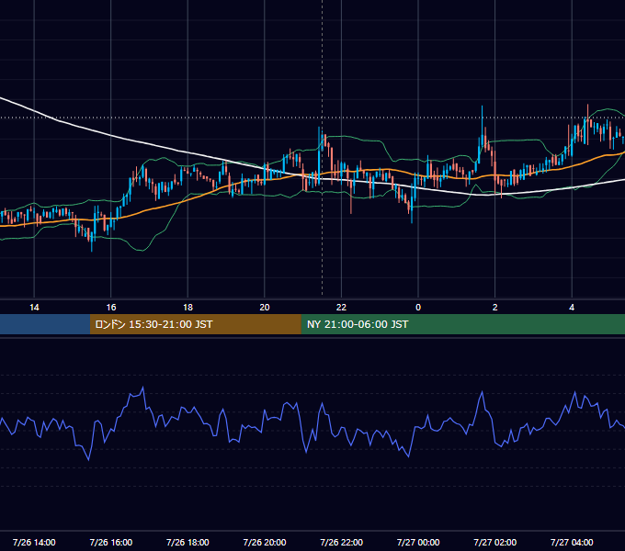
Task: Click the 7/26 18:00 date label
Action: point(187,542)
